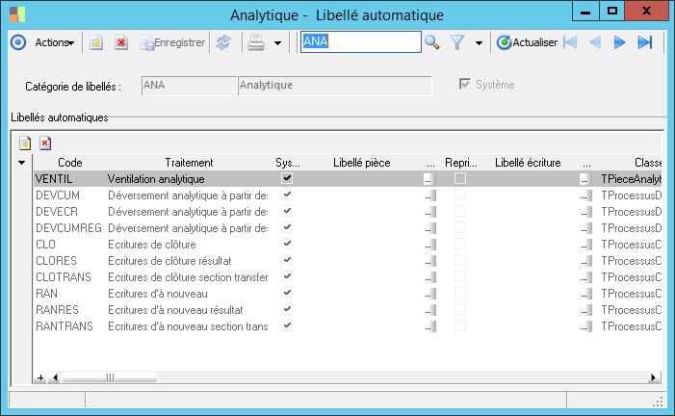Add a new line in Libellés automatiques grid
The width and height of the screenshot is (675, 416).
tap(26, 143)
